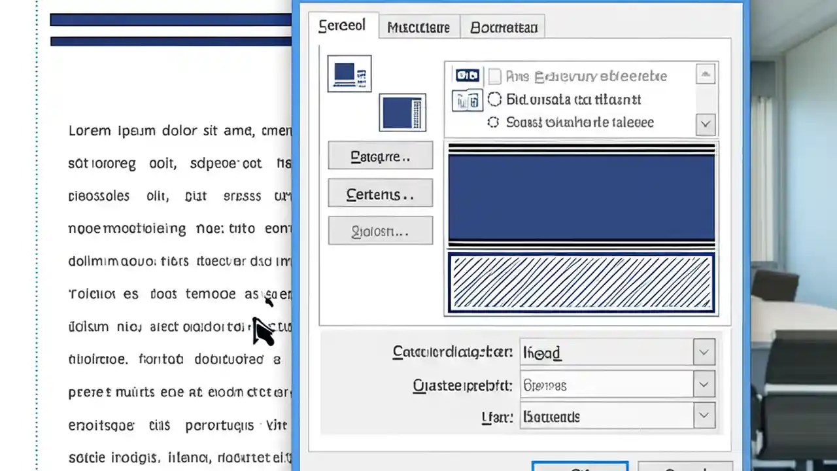This screenshot has width=837, height=471.
Task: Click the Picture... button
Action: (380, 156)
